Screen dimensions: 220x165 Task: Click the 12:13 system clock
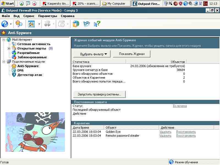213,4
